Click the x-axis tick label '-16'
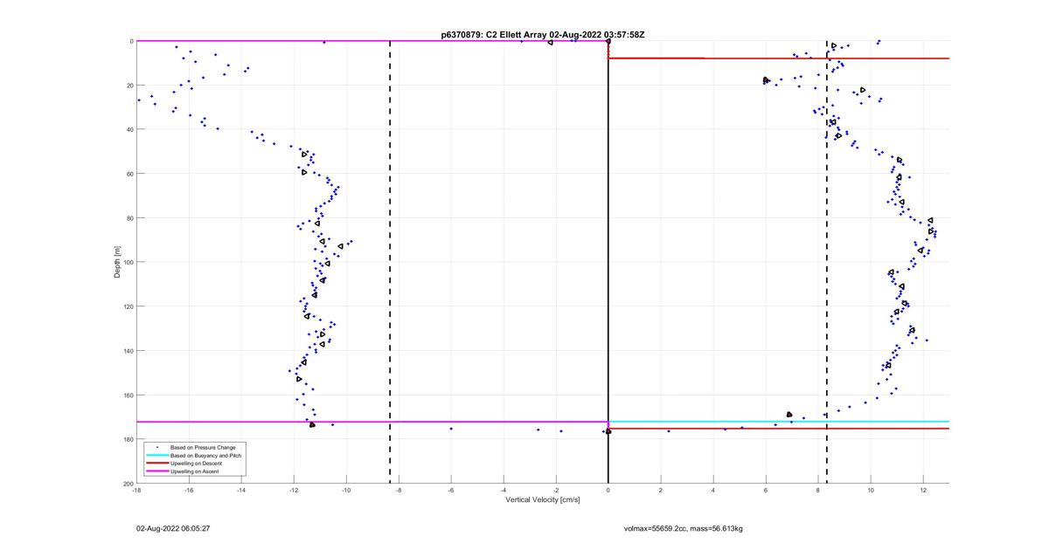The image size is (1049, 543). coord(189,490)
